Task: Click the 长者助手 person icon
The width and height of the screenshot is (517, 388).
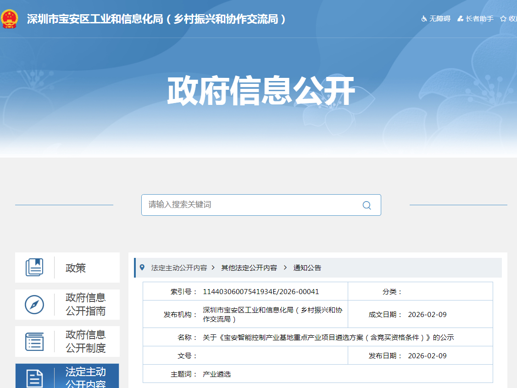Action: click(x=460, y=19)
